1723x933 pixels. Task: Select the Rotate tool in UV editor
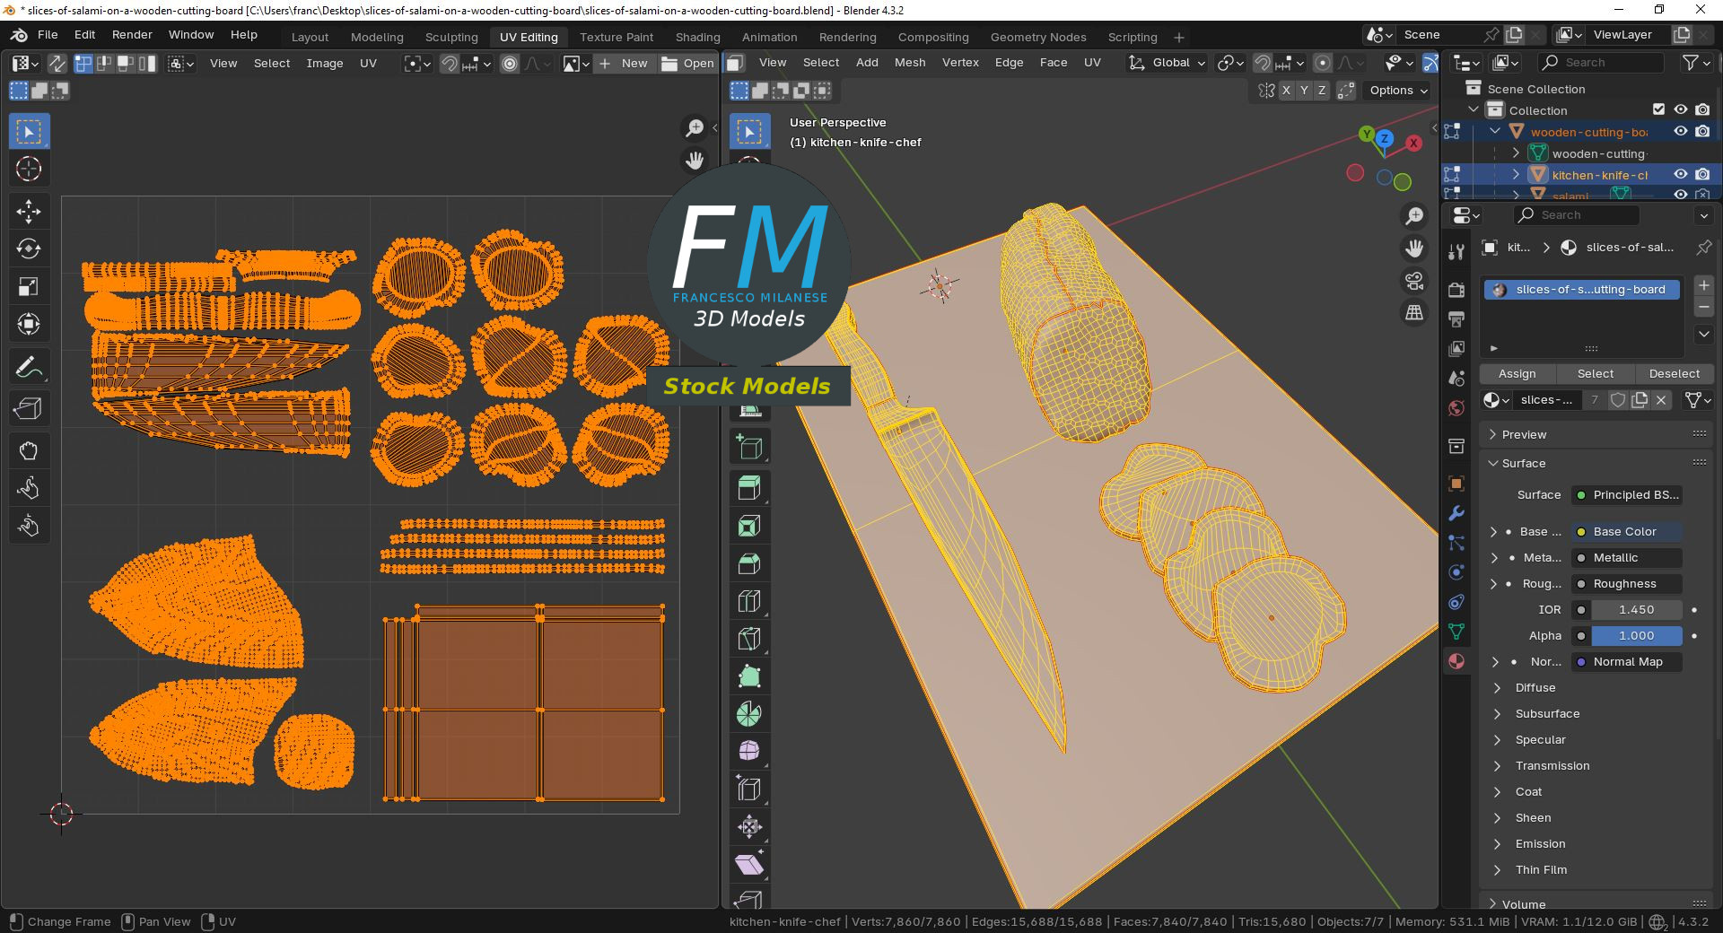tap(29, 249)
